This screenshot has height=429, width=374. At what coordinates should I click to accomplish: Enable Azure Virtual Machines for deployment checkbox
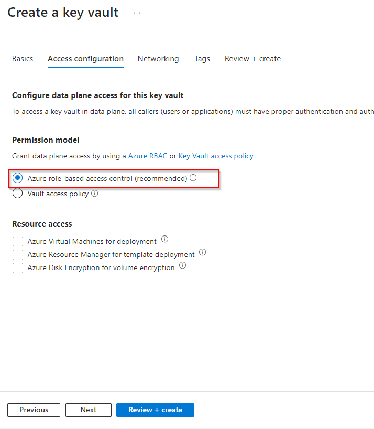[x=18, y=241]
